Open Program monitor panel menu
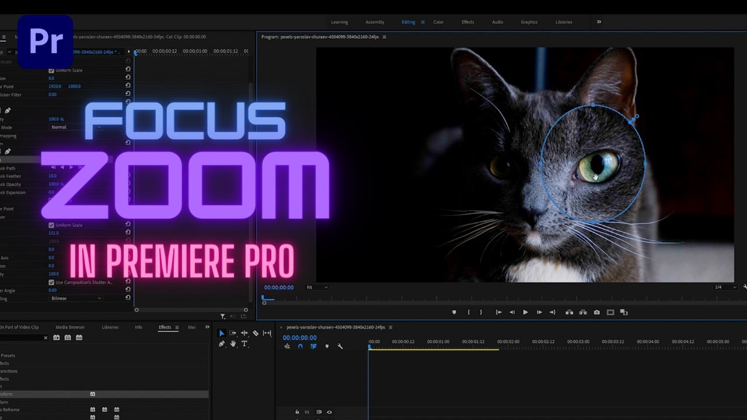 [x=384, y=37]
